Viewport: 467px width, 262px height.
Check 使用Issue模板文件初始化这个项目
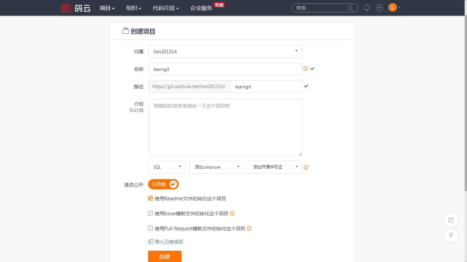coord(150,213)
